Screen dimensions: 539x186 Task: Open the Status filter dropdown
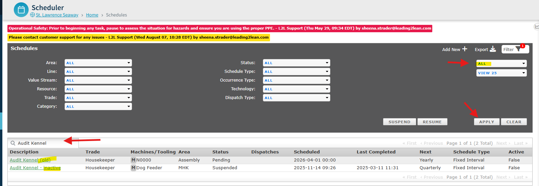[296, 63]
